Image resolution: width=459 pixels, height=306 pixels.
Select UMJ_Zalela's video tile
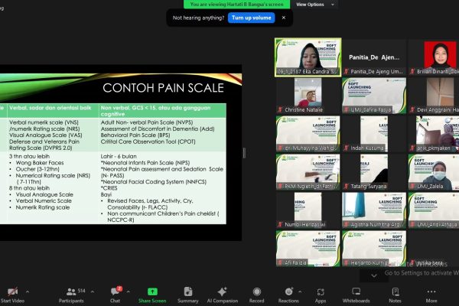coord(434,172)
